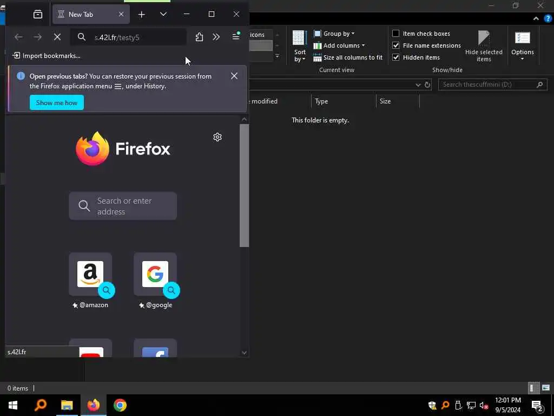
Task: Open Group by dropdown in Explorer
Action: [334, 34]
